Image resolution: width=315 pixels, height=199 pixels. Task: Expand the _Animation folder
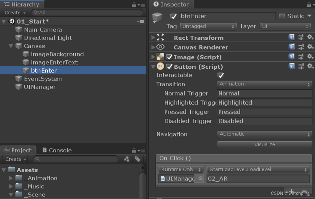(11, 178)
